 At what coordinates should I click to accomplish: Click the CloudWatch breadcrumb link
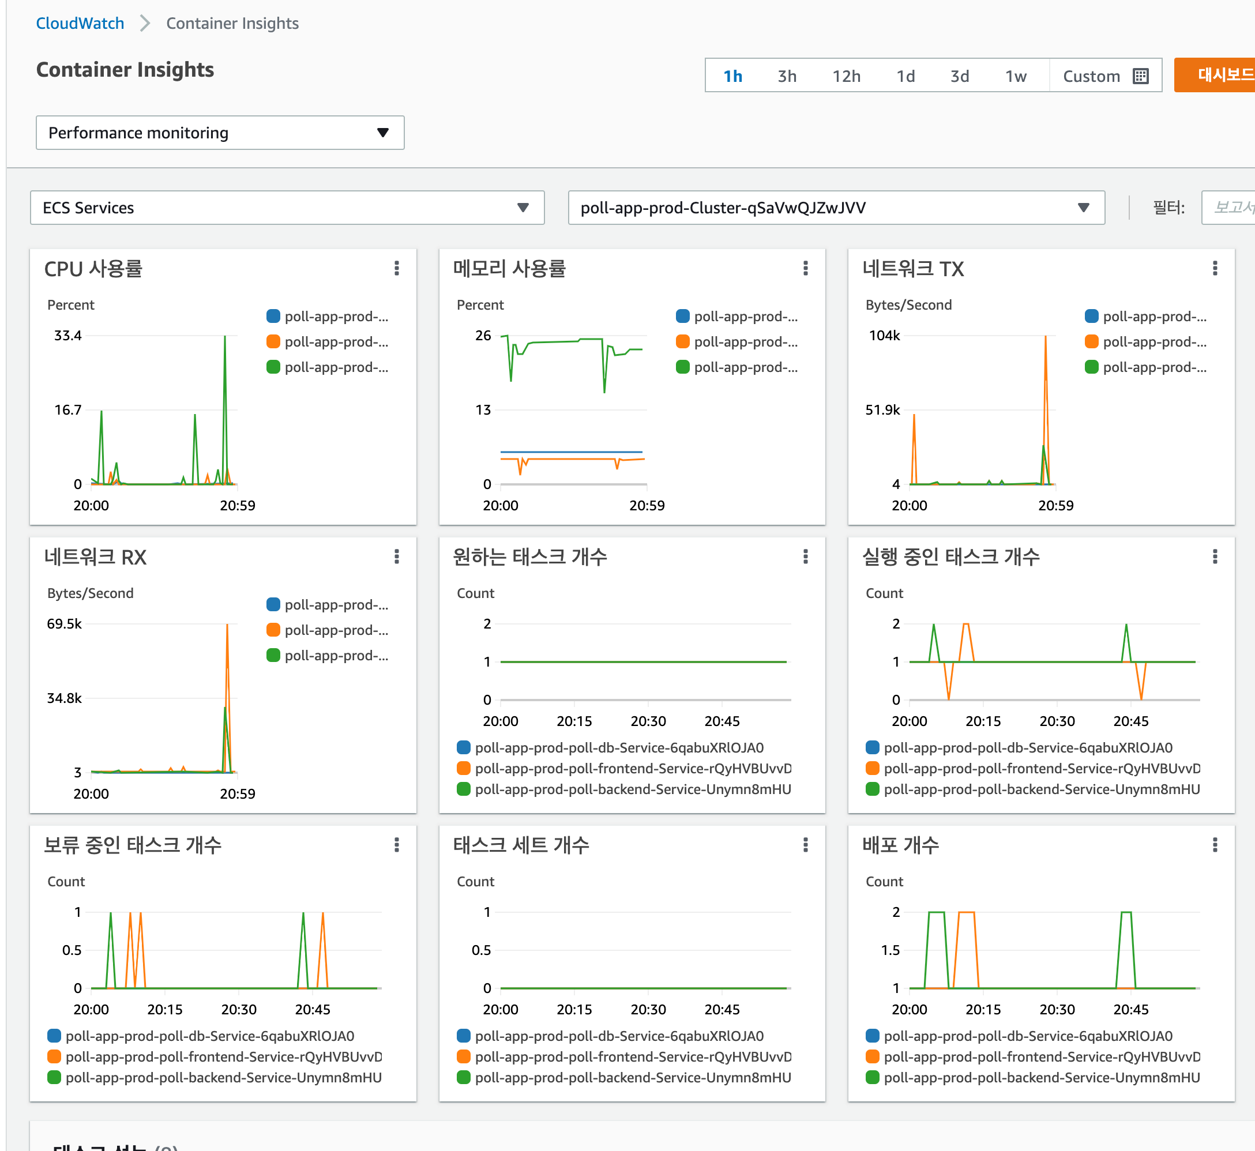[80, 23]
